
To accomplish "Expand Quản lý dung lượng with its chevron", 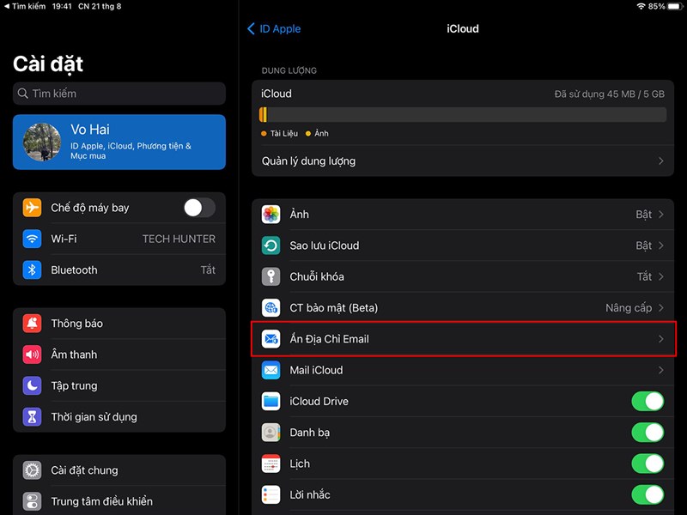I will tap(661, 161).
